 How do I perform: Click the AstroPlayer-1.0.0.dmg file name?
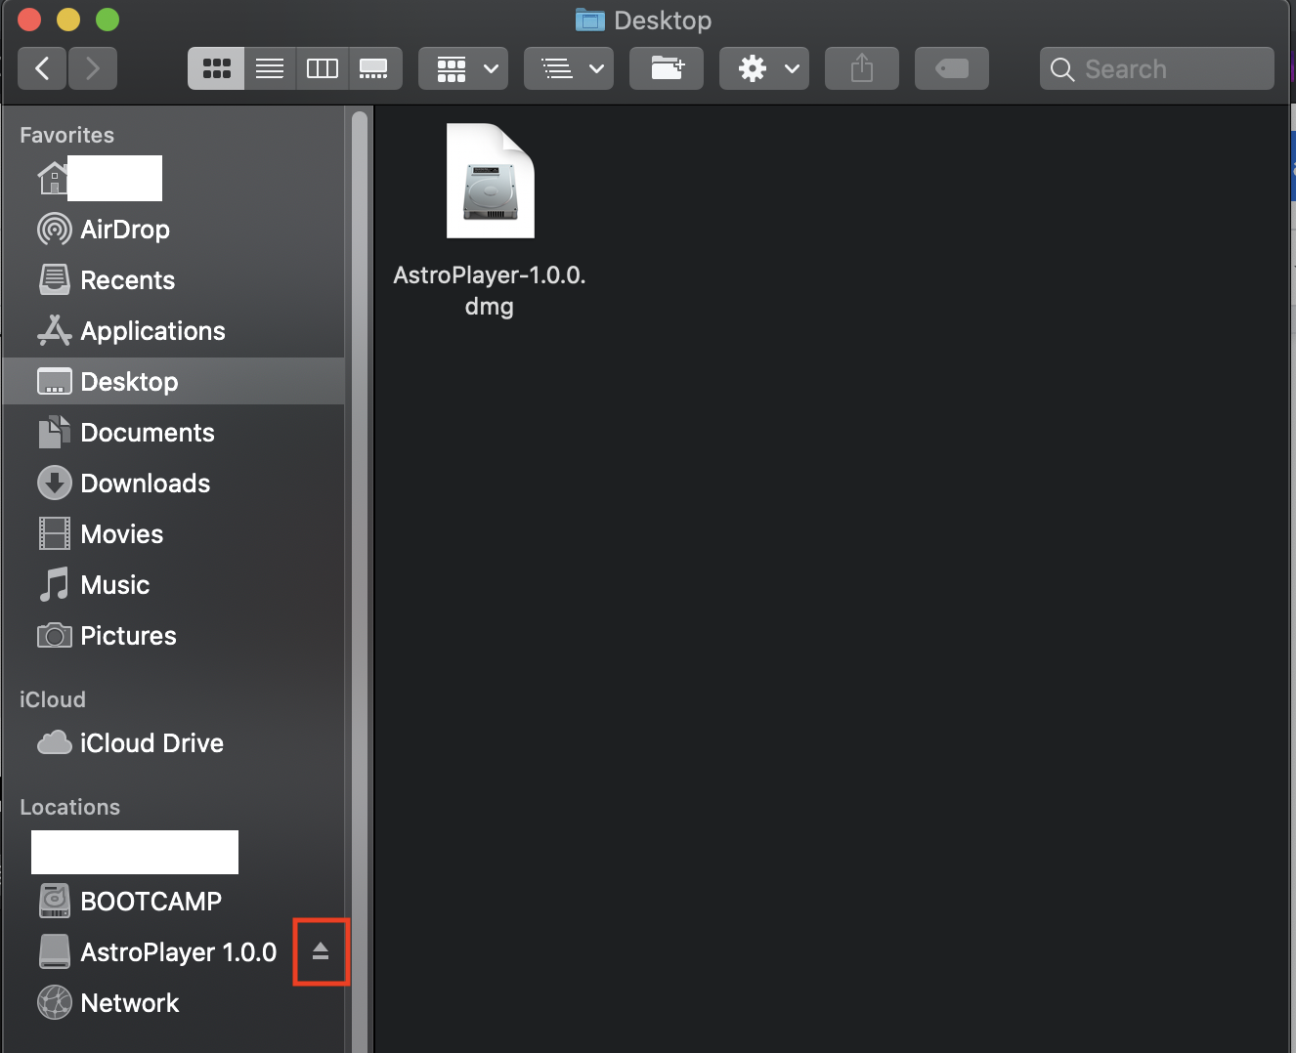click(490, 291)
